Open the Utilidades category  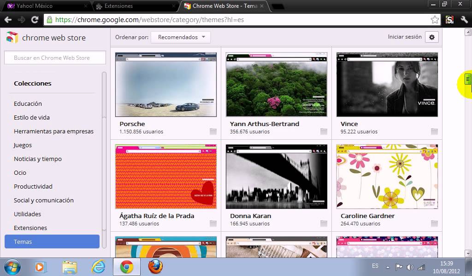[27, 214]
